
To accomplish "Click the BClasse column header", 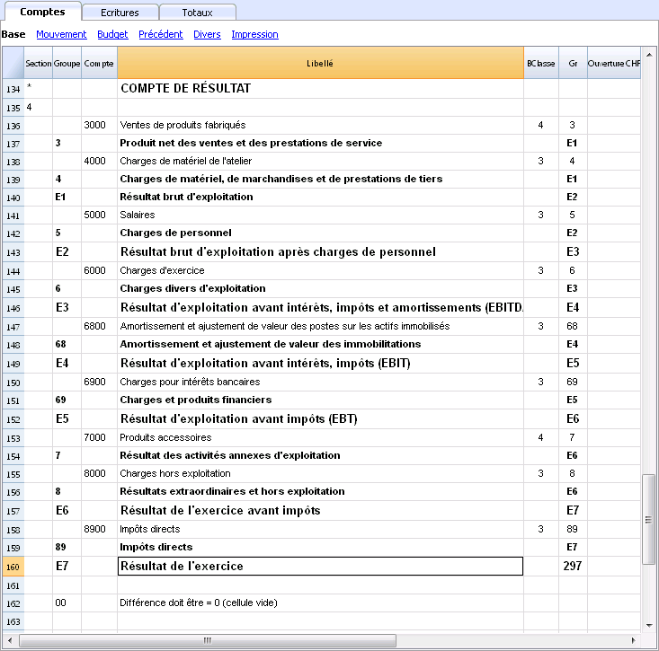I will click(541, 63).
